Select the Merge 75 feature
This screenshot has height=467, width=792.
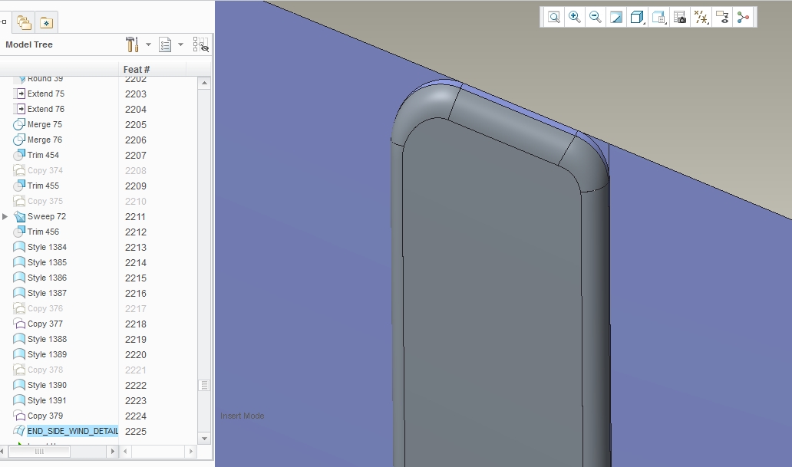[45, 124]
